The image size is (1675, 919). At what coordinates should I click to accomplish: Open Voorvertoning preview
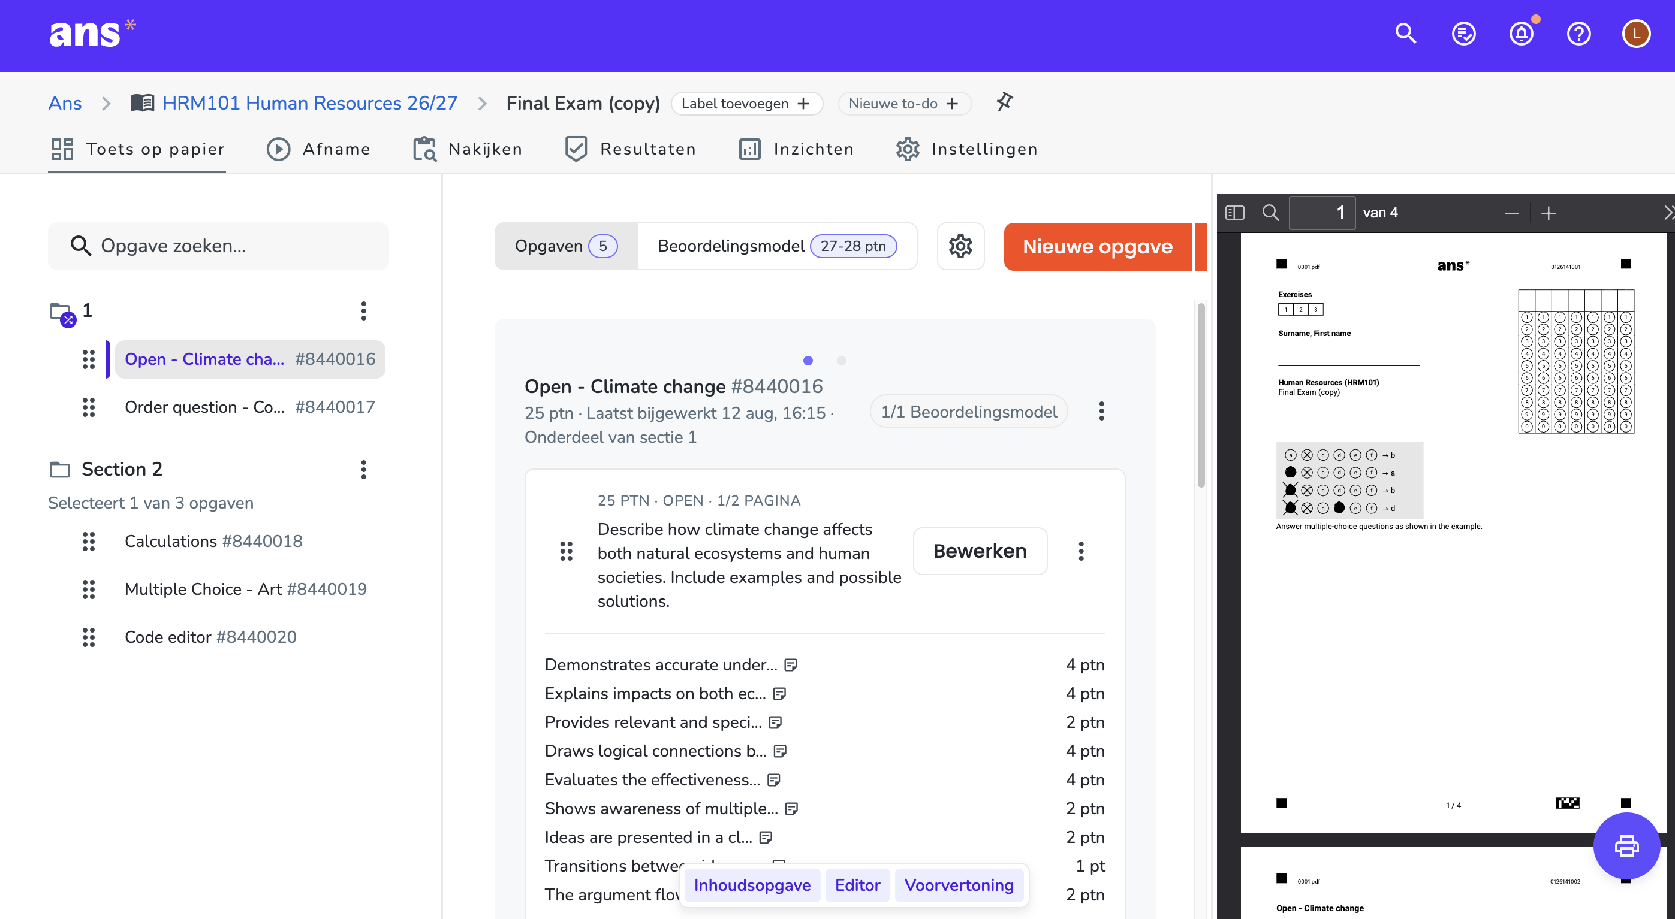point(959,885)
